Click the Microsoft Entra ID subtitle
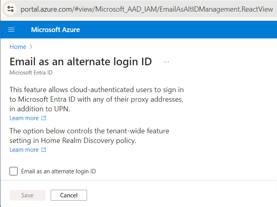The width and height of the screenshot is (277, 207). point(31,72)
